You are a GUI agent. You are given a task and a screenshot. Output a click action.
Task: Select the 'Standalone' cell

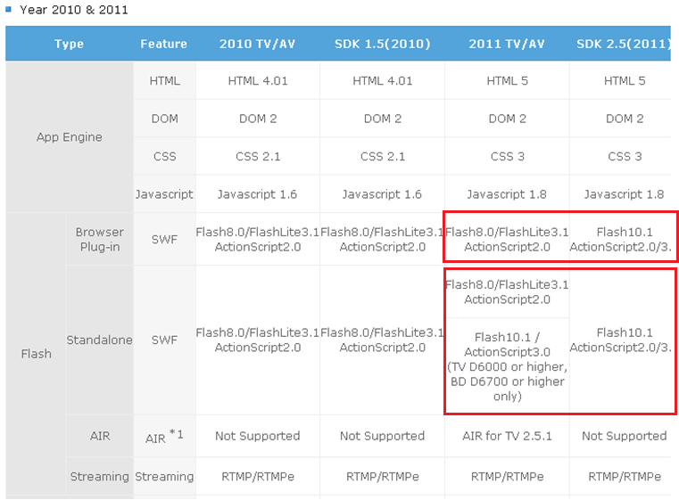click(x=100, y=340)
